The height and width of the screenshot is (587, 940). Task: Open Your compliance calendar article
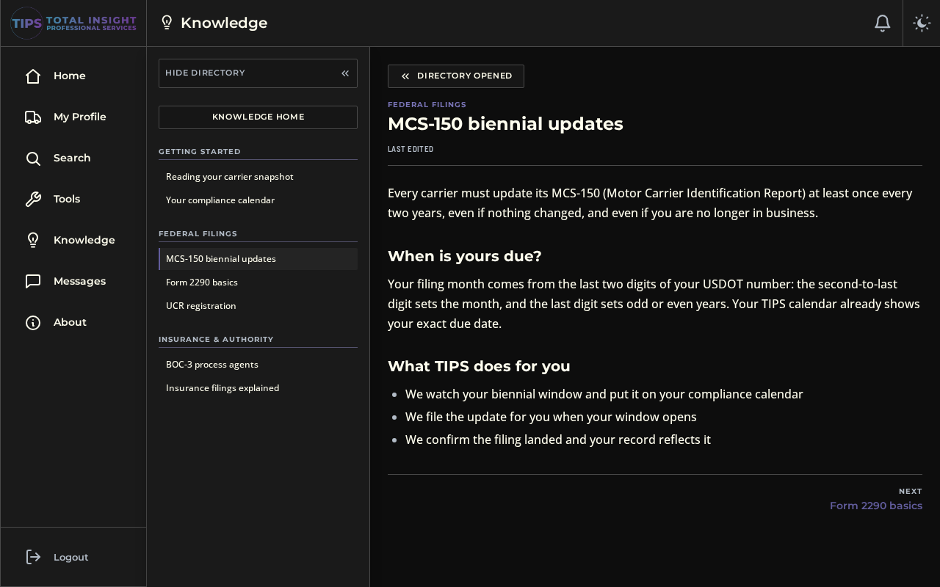tap(258, 200)
